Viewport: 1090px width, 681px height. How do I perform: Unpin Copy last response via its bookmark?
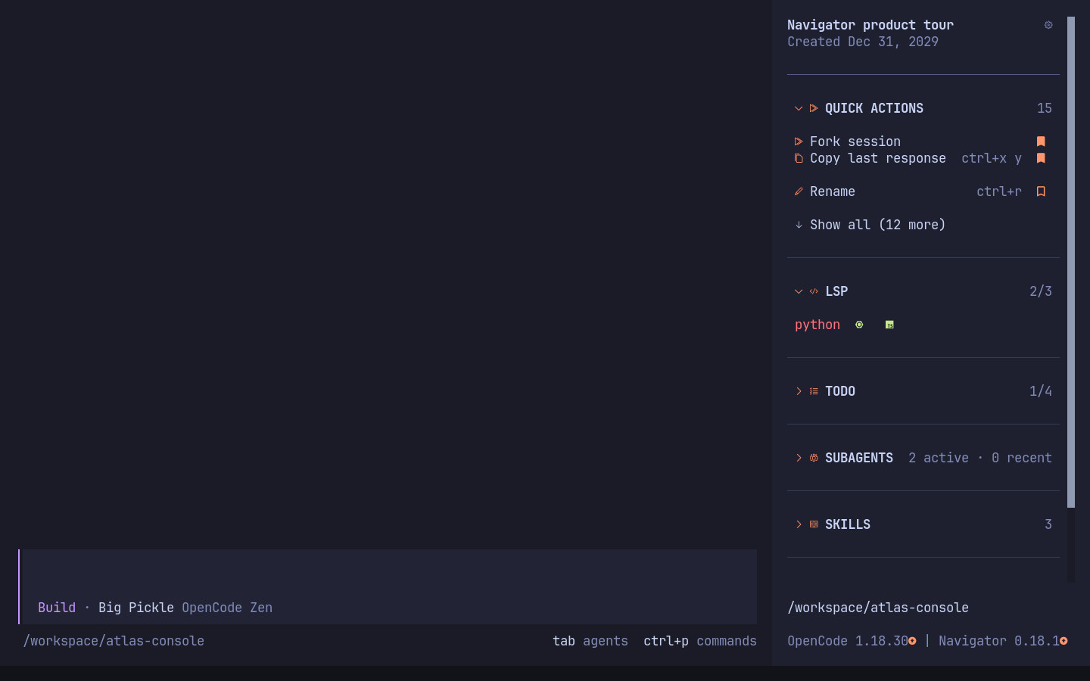coord(1041,158)
